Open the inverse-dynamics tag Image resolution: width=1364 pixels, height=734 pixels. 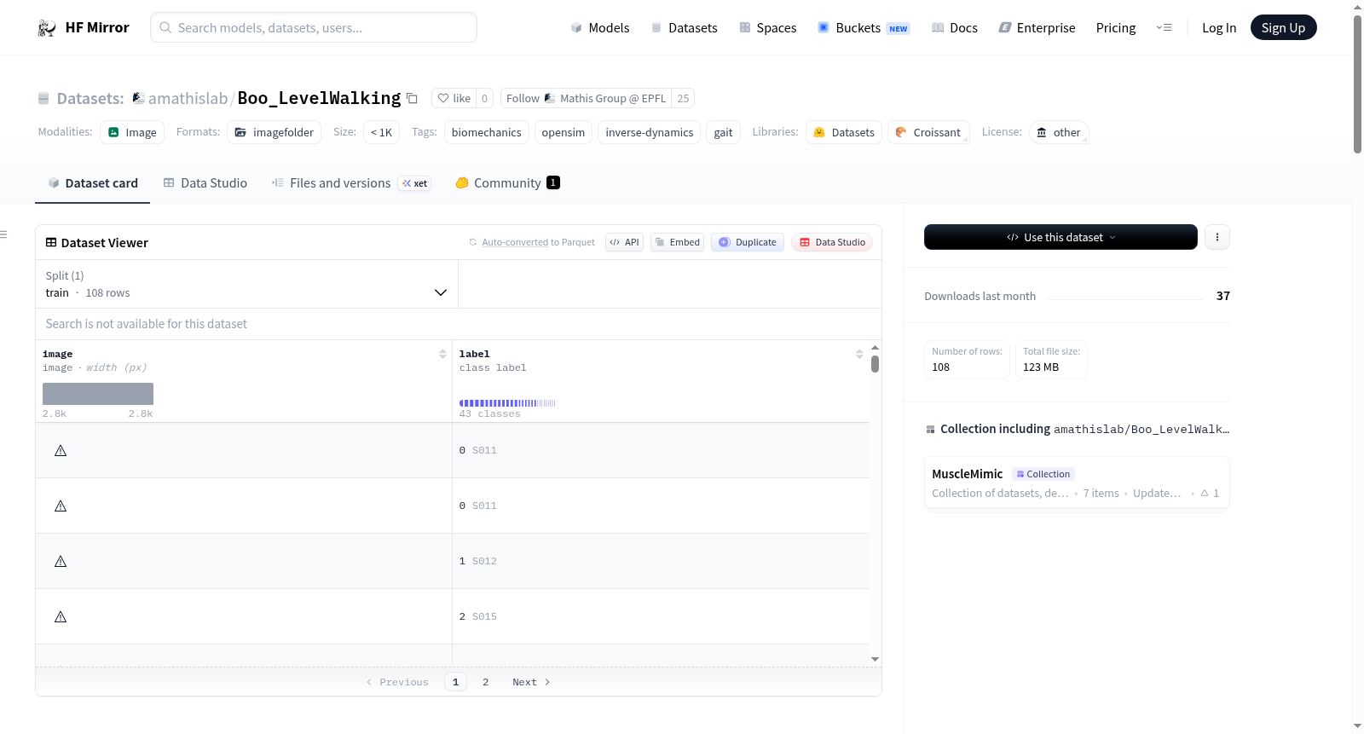[x=650, y=132]
